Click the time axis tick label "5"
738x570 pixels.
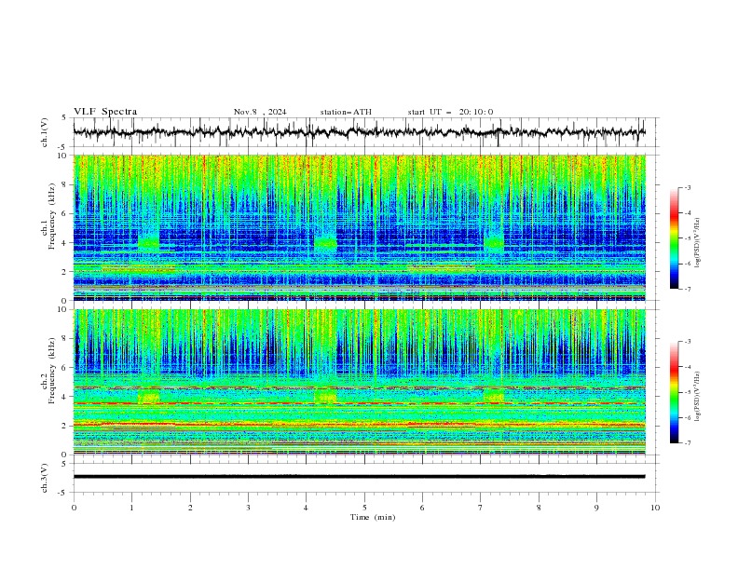click(x=364, y=508)
